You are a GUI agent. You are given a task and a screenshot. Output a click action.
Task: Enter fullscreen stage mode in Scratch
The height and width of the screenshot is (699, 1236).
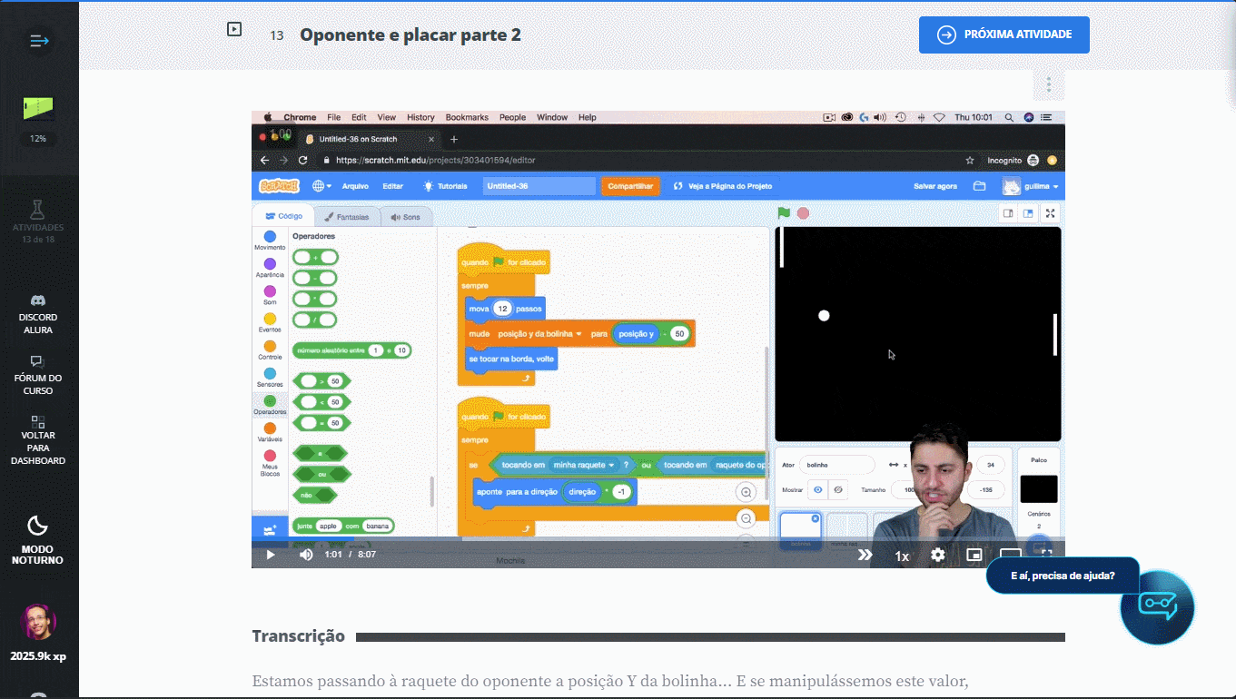[x=1051, y=212]
